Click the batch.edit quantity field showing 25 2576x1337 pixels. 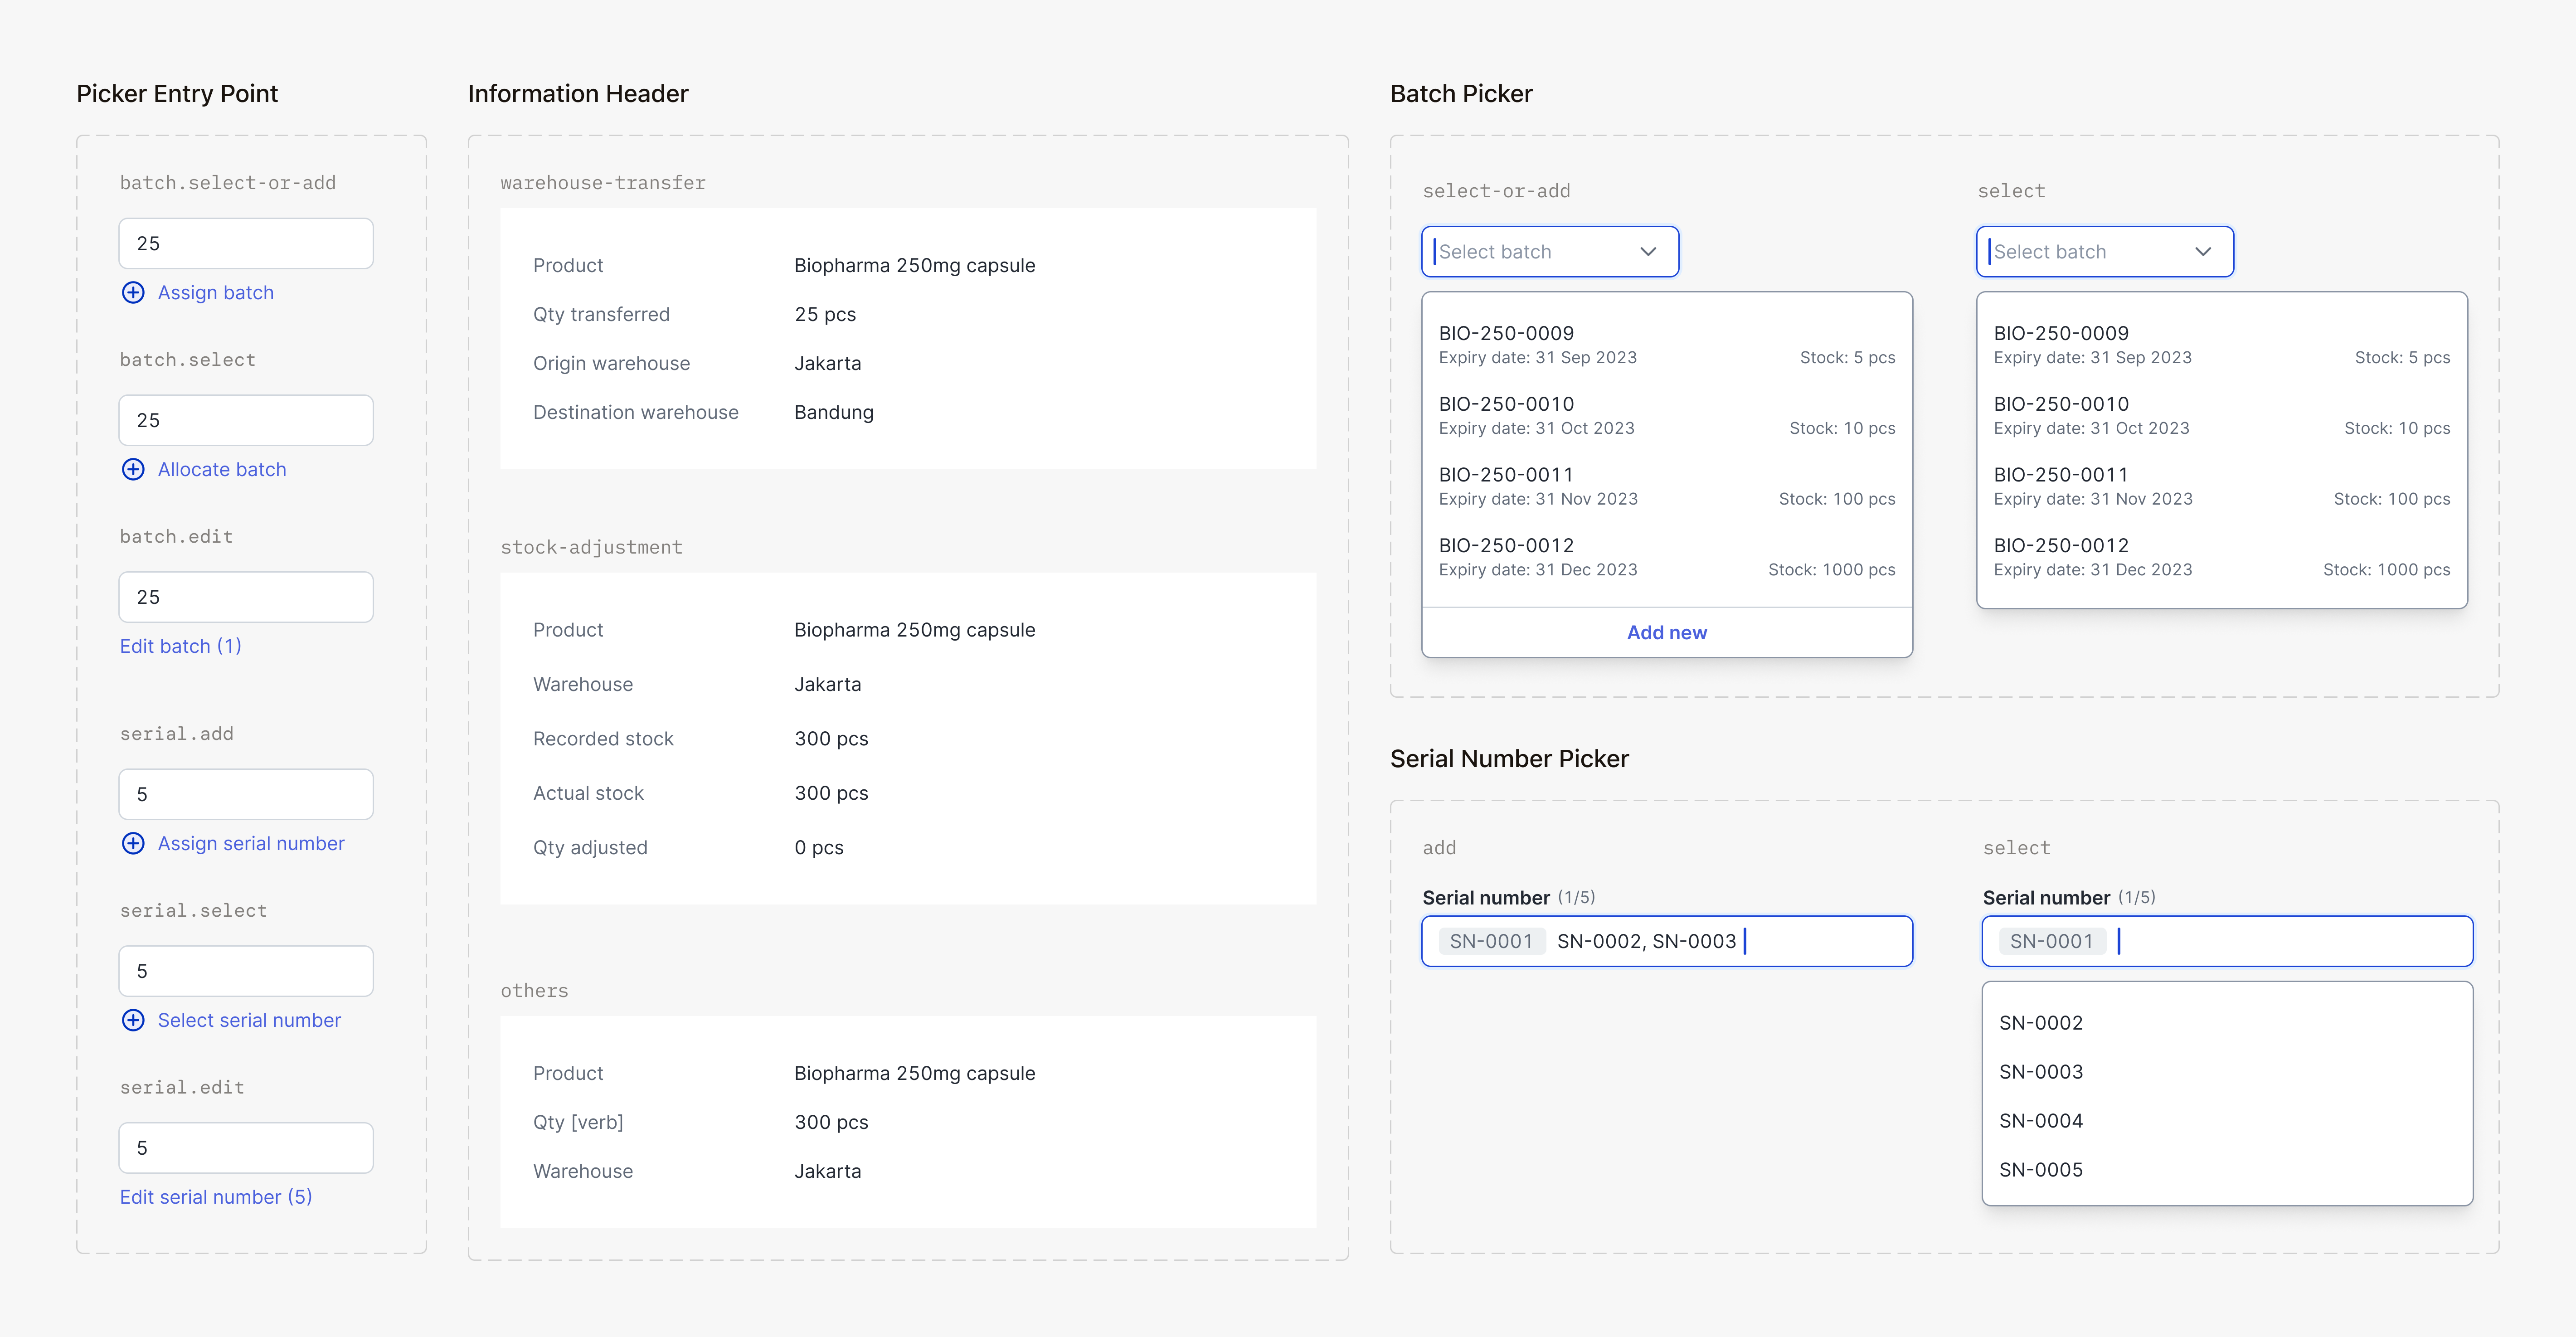(x=246, y=597)
